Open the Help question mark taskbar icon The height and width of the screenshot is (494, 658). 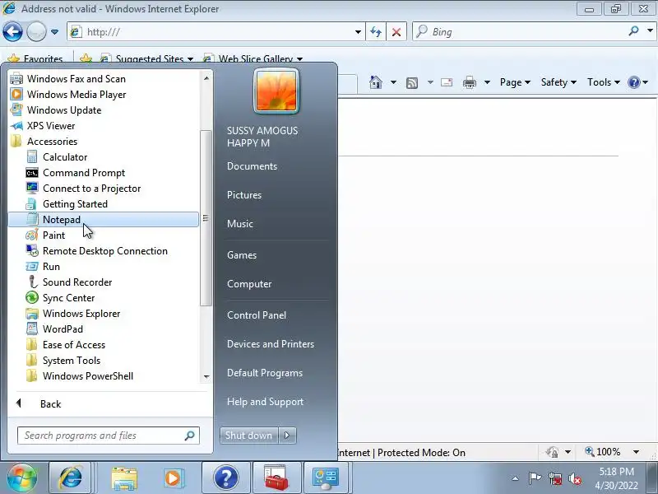coord(225,478)
